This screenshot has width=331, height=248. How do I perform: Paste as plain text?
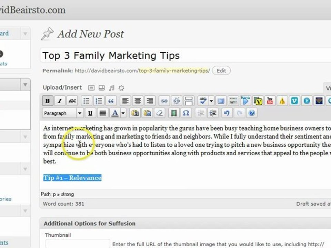coord(135,113)
